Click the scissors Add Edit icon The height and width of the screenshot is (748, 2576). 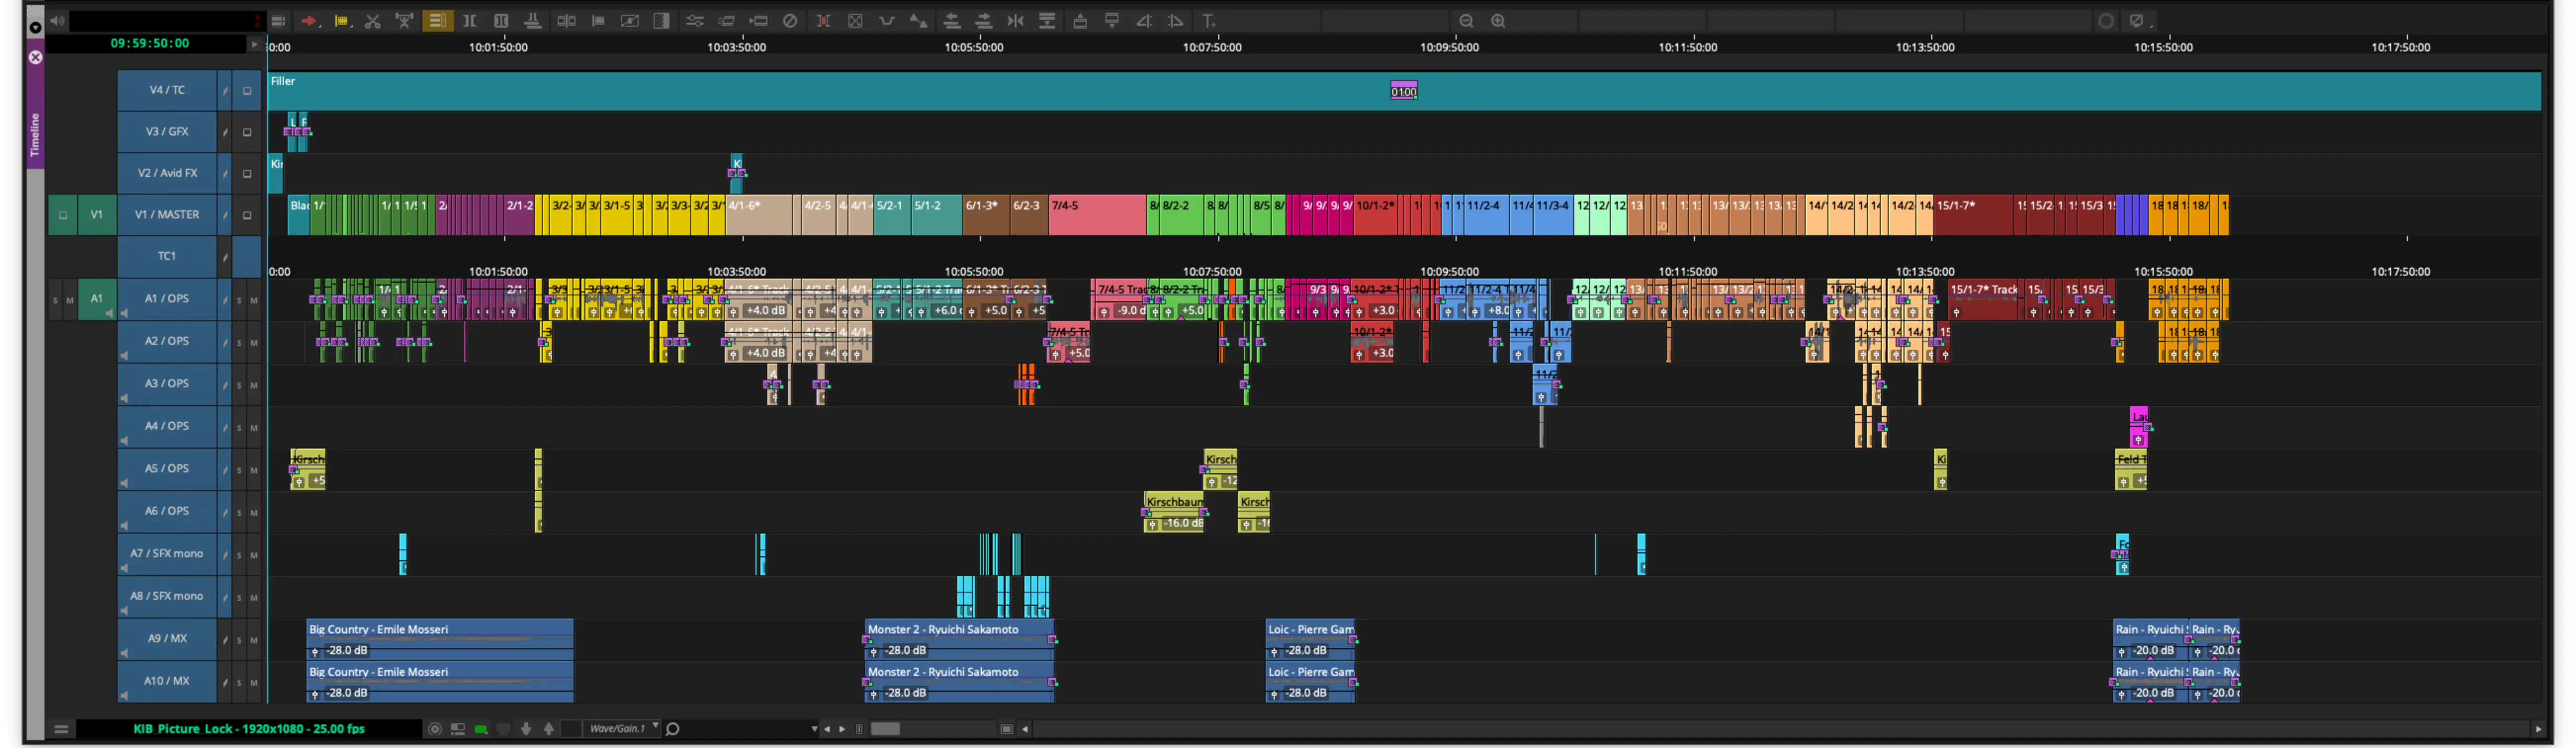[373, 21]
